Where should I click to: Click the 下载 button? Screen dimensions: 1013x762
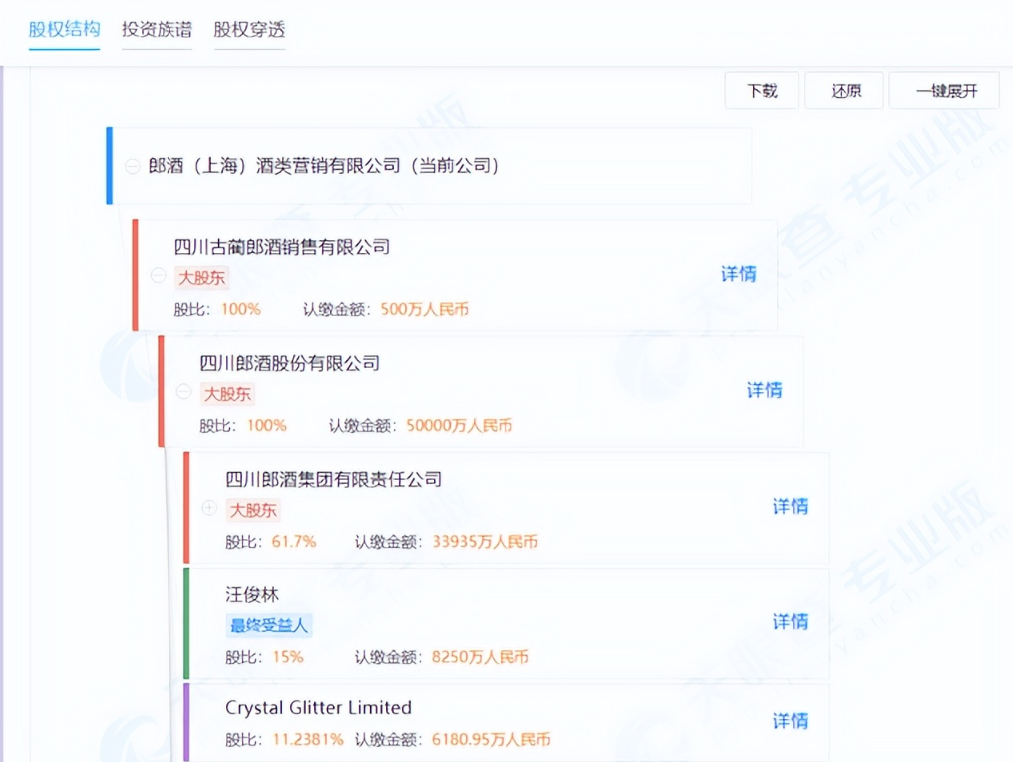[762, 91]
